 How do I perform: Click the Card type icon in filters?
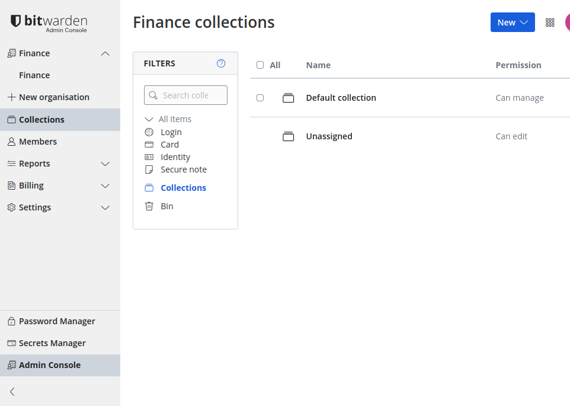click(x=149, y=145)
